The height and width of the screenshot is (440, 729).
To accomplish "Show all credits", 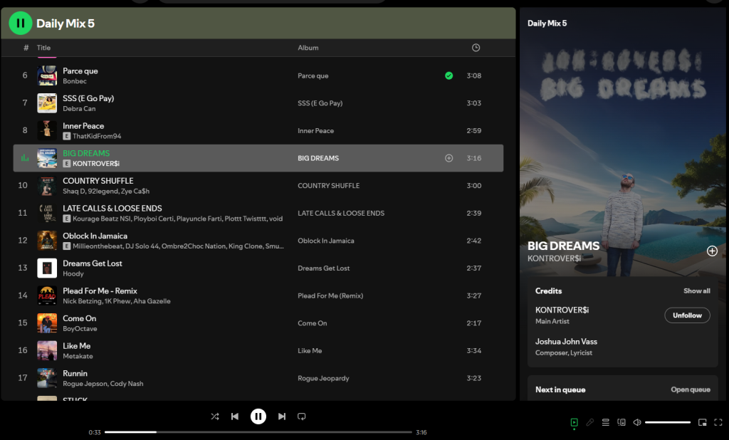I will [696, 290].
